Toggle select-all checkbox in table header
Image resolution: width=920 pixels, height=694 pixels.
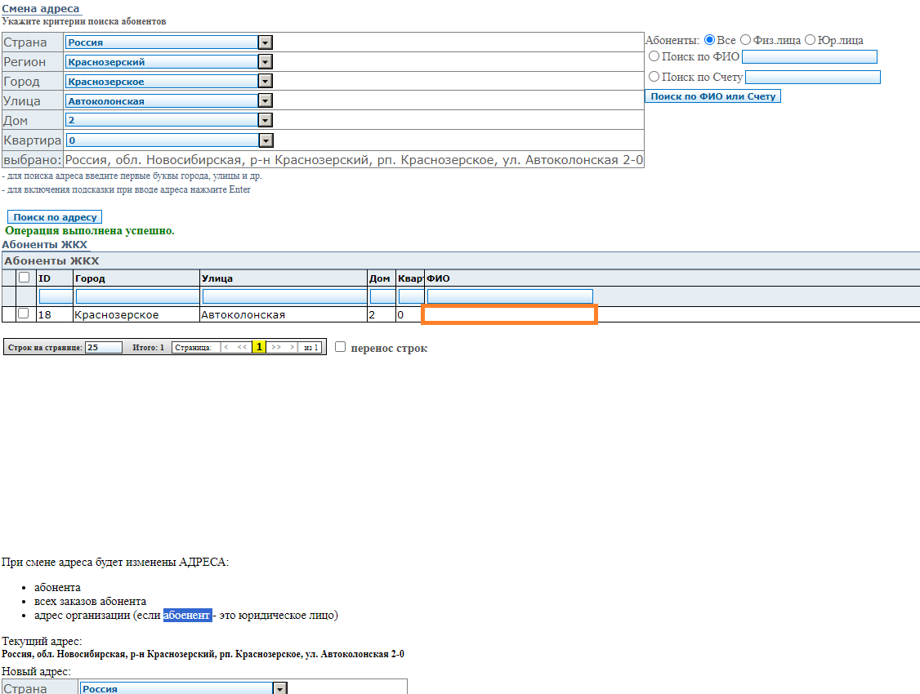click(x=24, y=278)
